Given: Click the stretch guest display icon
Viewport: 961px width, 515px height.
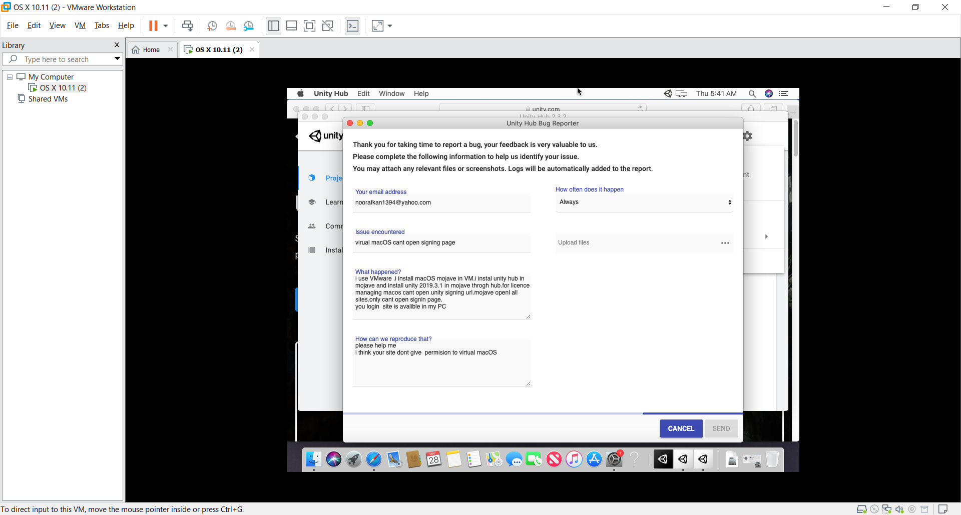Looking at the screenshot, I should 378,25.
